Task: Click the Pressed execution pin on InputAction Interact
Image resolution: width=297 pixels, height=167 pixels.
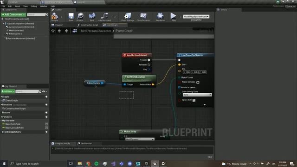Action: click(149, 60)
